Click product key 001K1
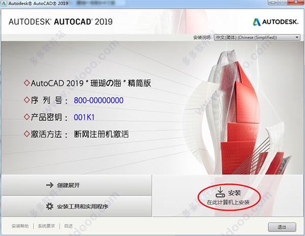Viewport: 305px width, 236px height. tap(84, 117)
